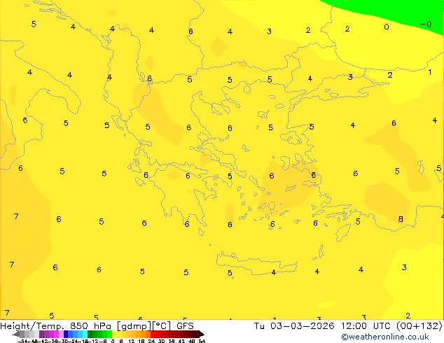
Task: Select the dark brown right arrow tip of the color scale
Action: pos(202,335)
